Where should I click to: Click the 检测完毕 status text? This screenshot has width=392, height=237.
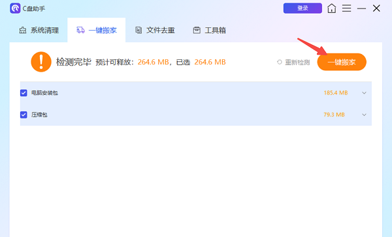[74, 62]
